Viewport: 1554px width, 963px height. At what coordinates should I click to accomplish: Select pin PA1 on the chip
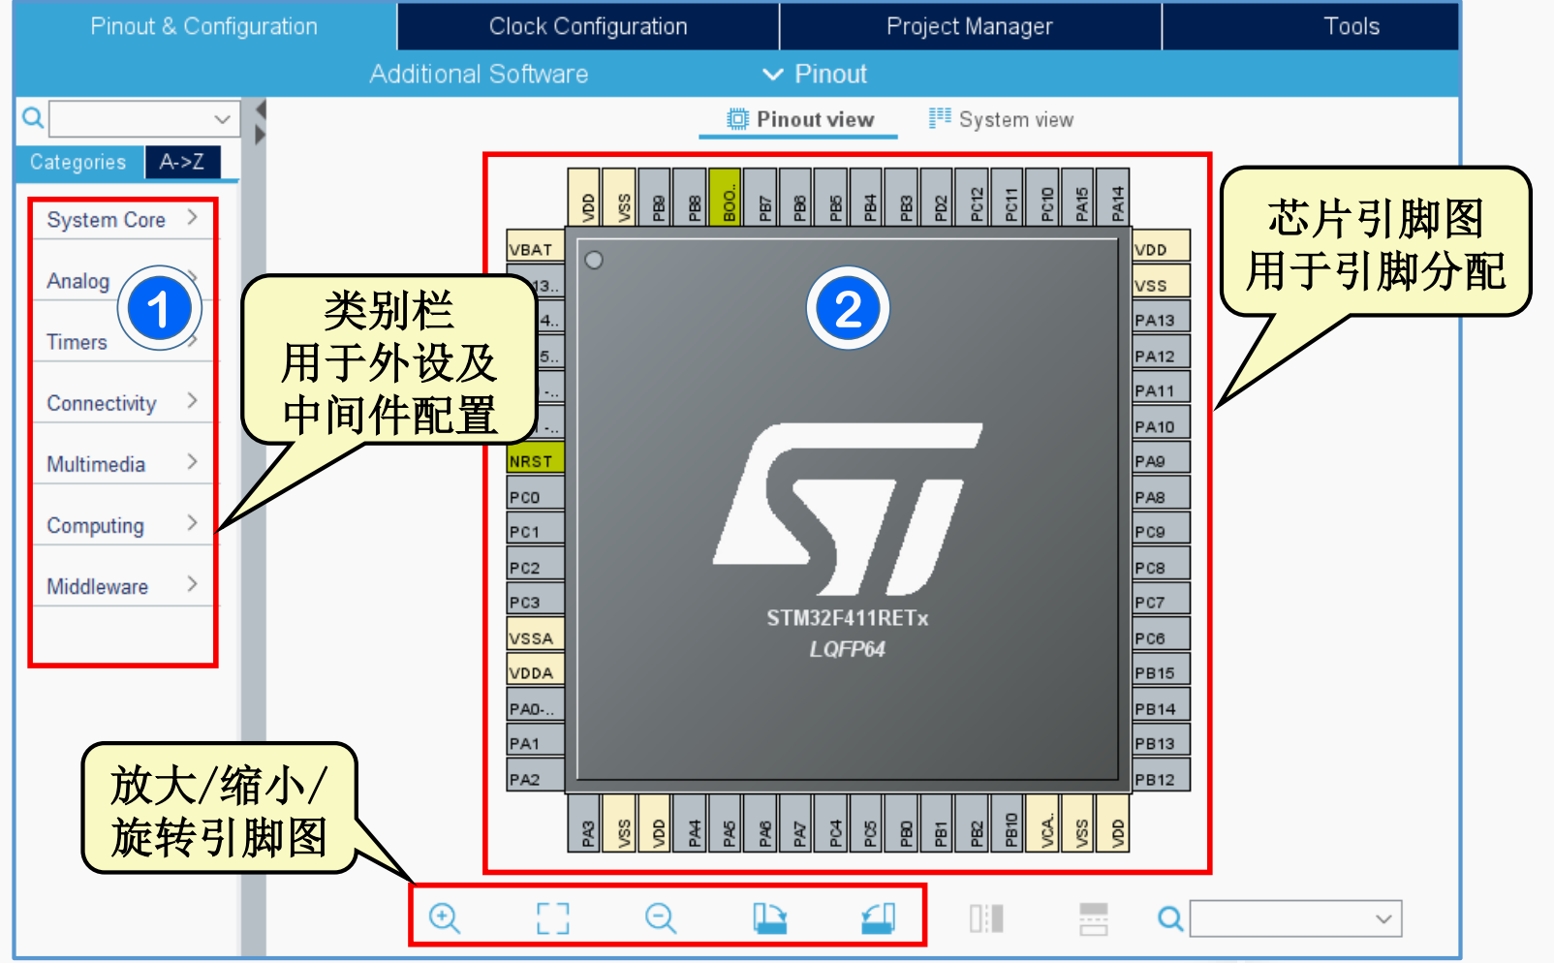pyautogui.click(x=535, y=743)
